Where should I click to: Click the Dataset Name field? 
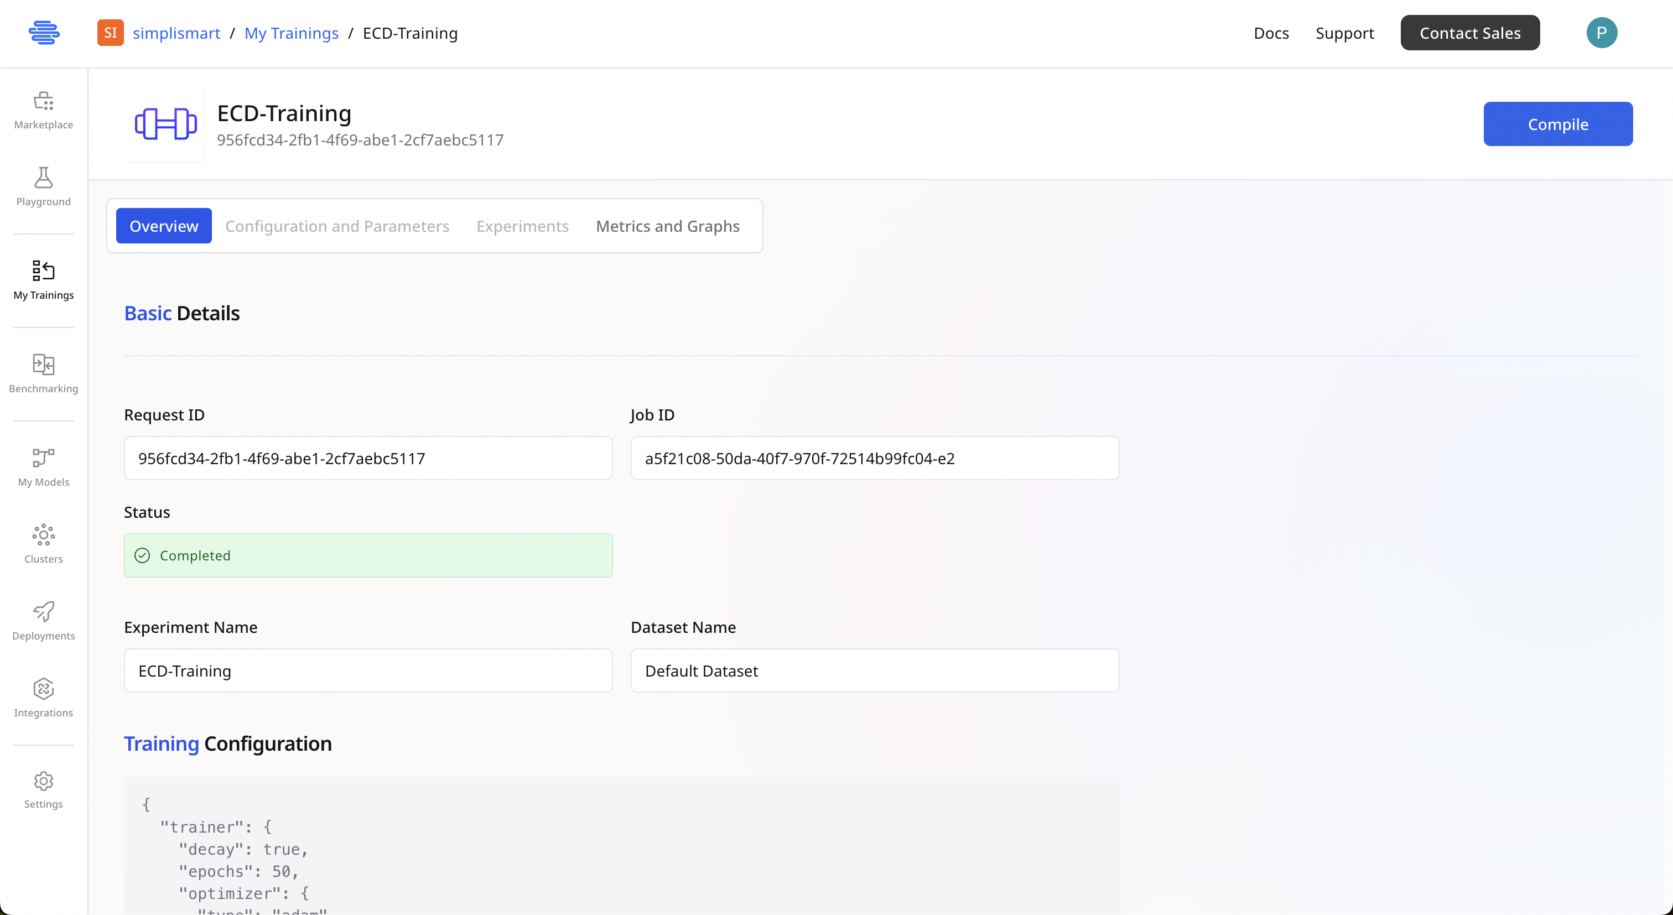pyautogui.click(x=874, y=671)
